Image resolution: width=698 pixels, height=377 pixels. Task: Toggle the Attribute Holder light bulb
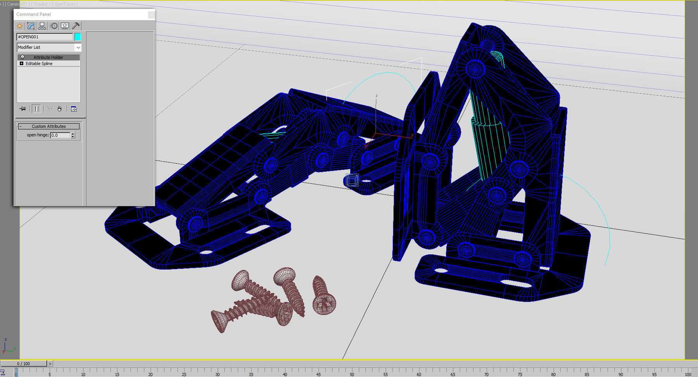22,57
